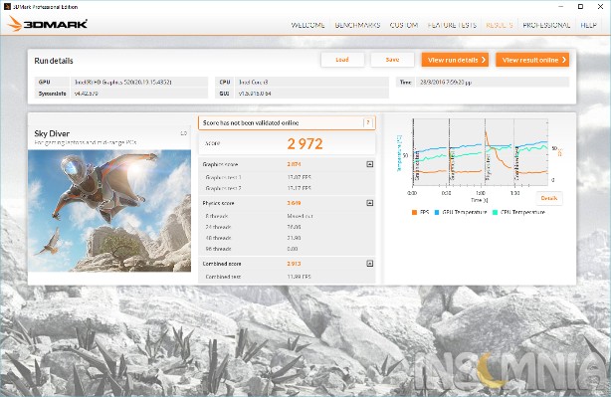Click the Save button
The image size is (611, 397).
[392, 60]
